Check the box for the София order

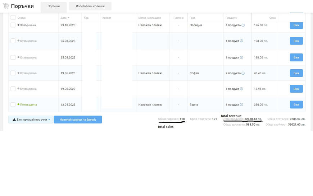(x=13, y=73)
